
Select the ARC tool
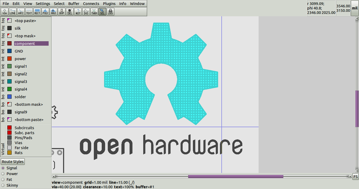point(20,12)
